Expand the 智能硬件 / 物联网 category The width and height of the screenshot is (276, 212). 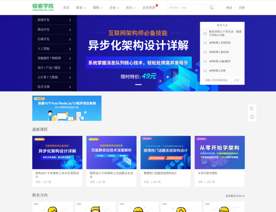54,58
